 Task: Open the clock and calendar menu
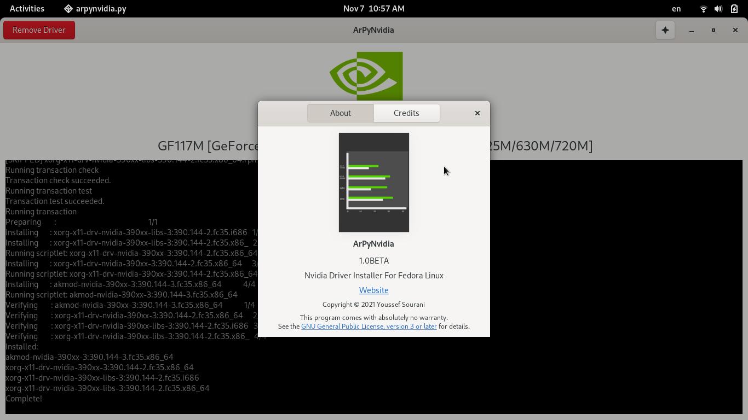374,9
